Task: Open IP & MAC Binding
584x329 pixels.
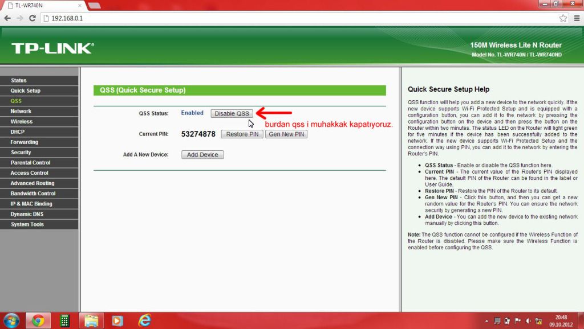Action: 39,204
